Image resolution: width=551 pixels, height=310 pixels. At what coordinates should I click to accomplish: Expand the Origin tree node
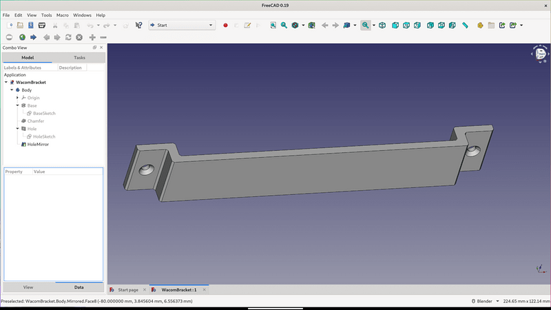pos(17,98)
